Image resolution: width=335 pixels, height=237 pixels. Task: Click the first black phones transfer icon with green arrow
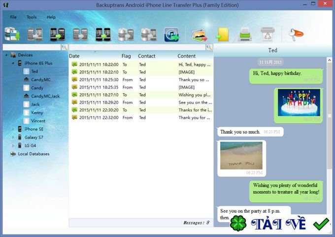[x=58, y=34]
